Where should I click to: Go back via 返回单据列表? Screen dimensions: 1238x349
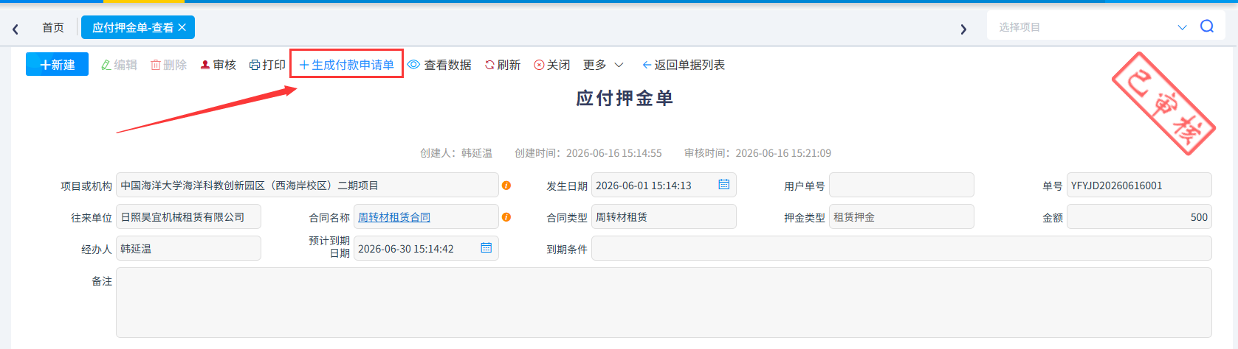(683, 65)
